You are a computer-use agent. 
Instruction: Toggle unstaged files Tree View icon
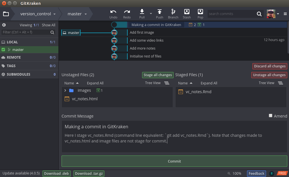(167, 83)
